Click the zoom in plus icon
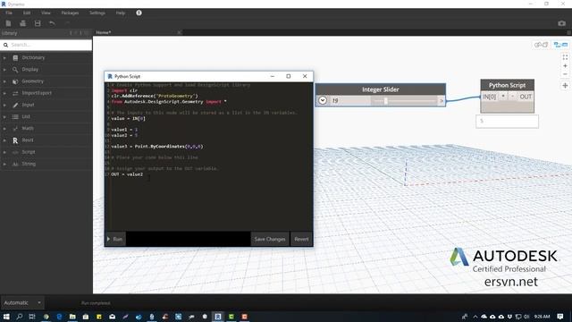Screen dimensions: 572x322 [565, 66]
